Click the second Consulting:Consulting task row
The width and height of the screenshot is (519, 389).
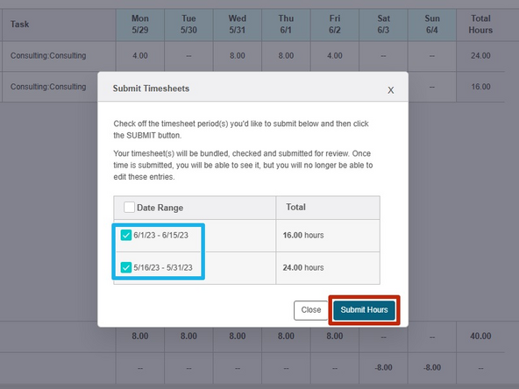48,87
